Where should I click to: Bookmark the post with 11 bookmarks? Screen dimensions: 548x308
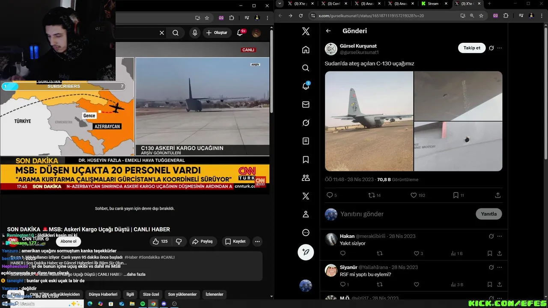459,195
